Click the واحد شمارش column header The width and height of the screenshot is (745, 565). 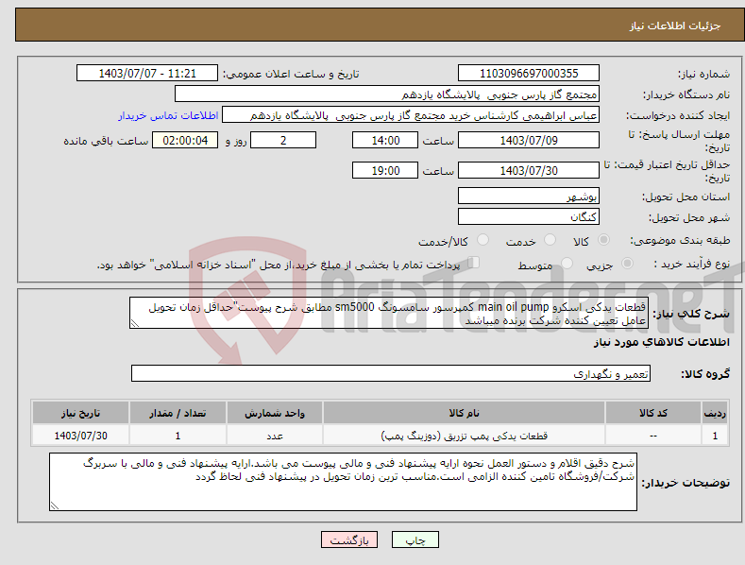tap(275, 413)
